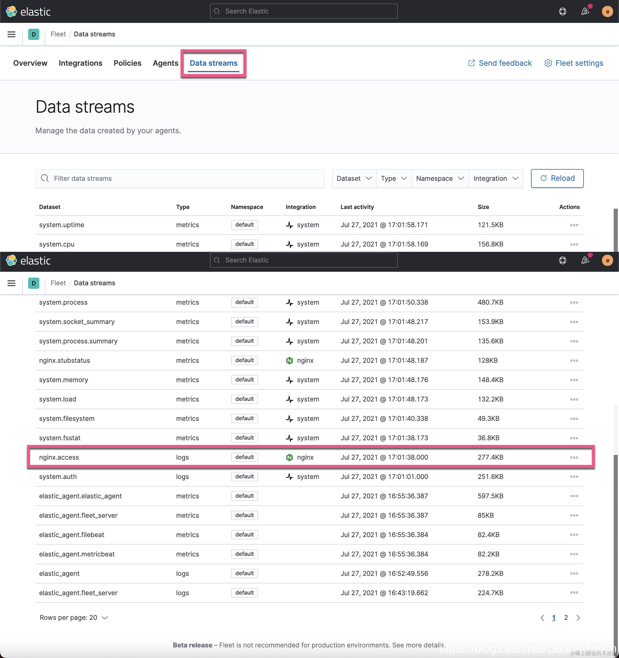Switch to the Integrations tab
The height and width of the screenshot is (658, 619).
[x=80, y=63]
